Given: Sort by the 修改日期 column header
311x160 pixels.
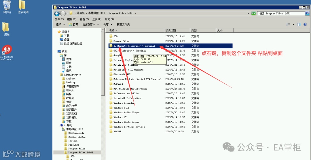Looking at the screenshot, I should point(177,30).
